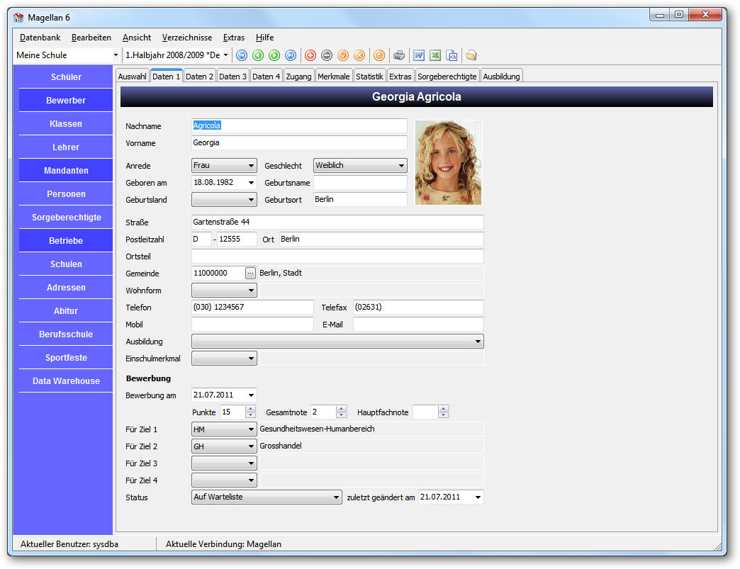Open the Ansicht menu
This screenshot has width=740, height=569.
(137, 38)
